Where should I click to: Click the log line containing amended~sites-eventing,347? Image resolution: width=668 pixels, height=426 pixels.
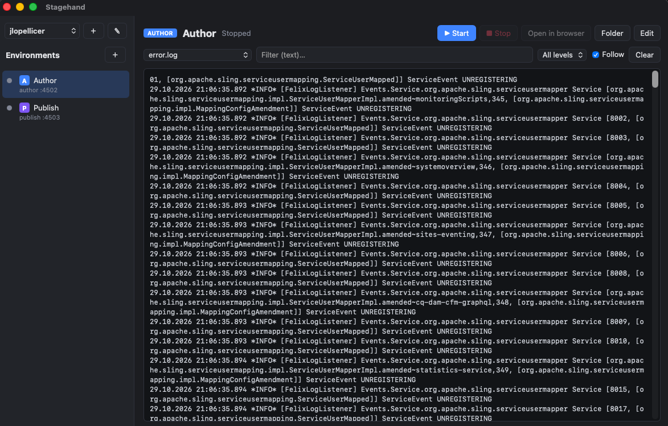pyautogui.click(x=396, y=234)
